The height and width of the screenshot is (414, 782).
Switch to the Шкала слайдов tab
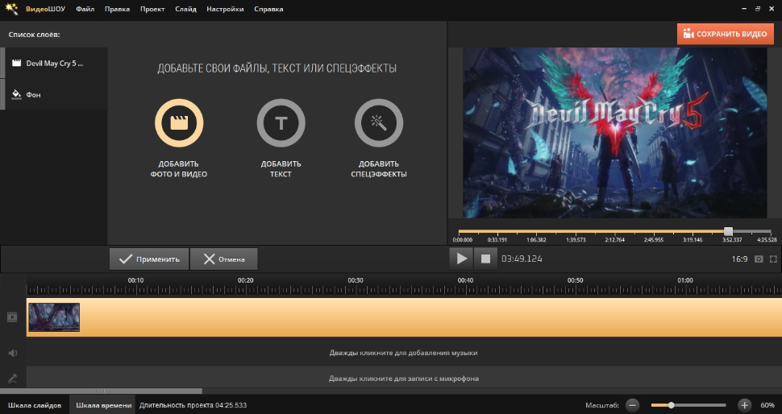click(x=35, y=405)
